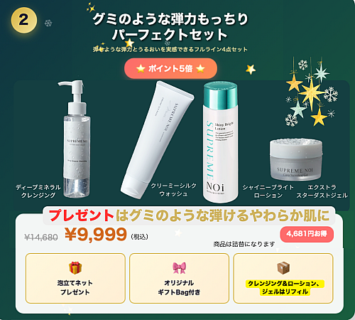Click the Deep Mineral Cleansing pump bottle

pos(76,139)
